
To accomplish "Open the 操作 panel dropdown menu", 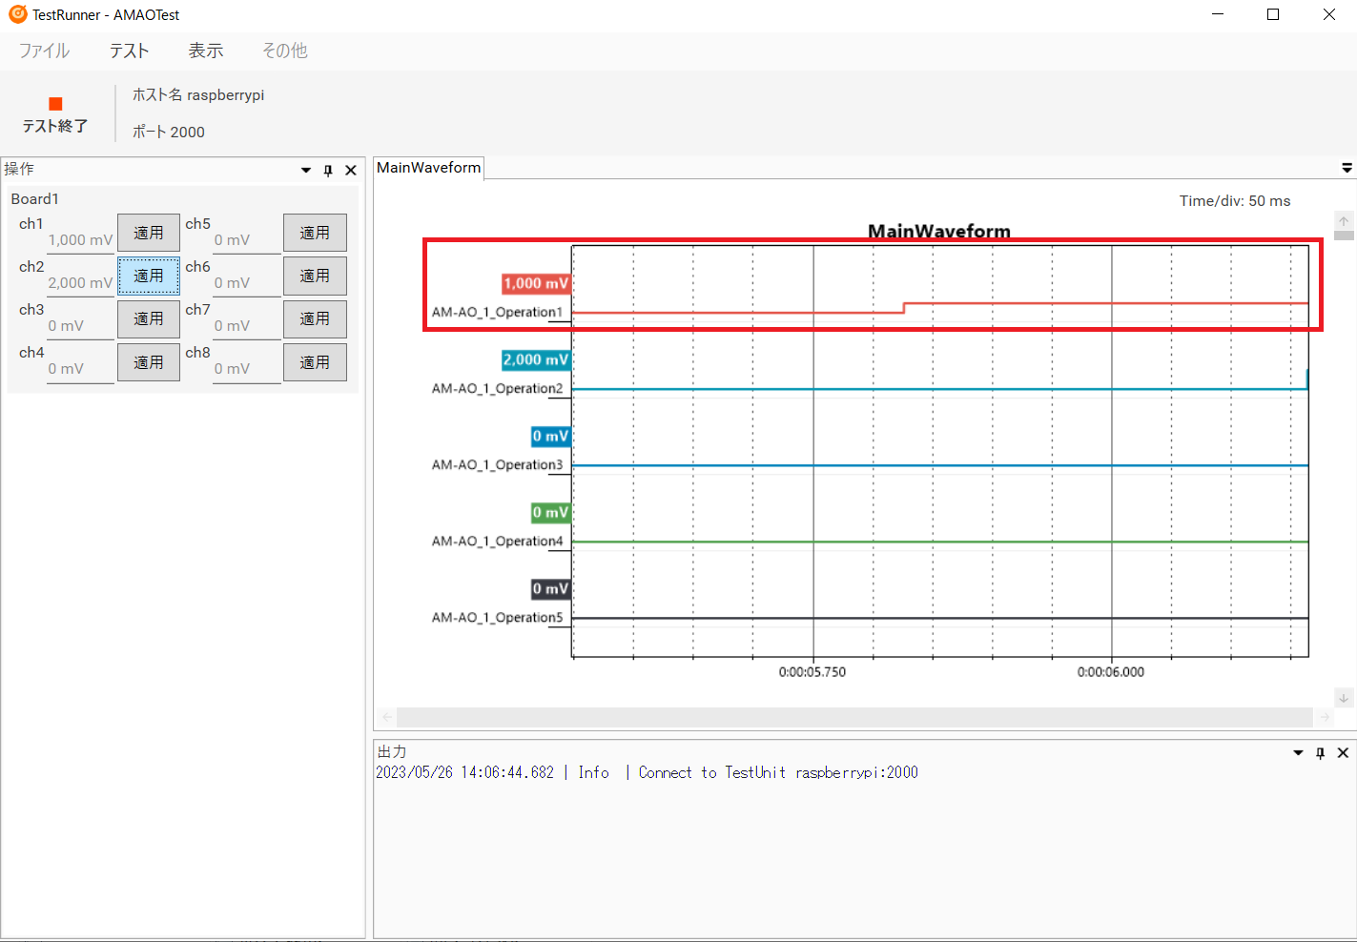I will point(304,169).
